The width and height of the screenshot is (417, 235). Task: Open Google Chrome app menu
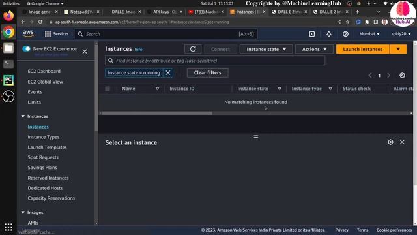pos(45,3)
